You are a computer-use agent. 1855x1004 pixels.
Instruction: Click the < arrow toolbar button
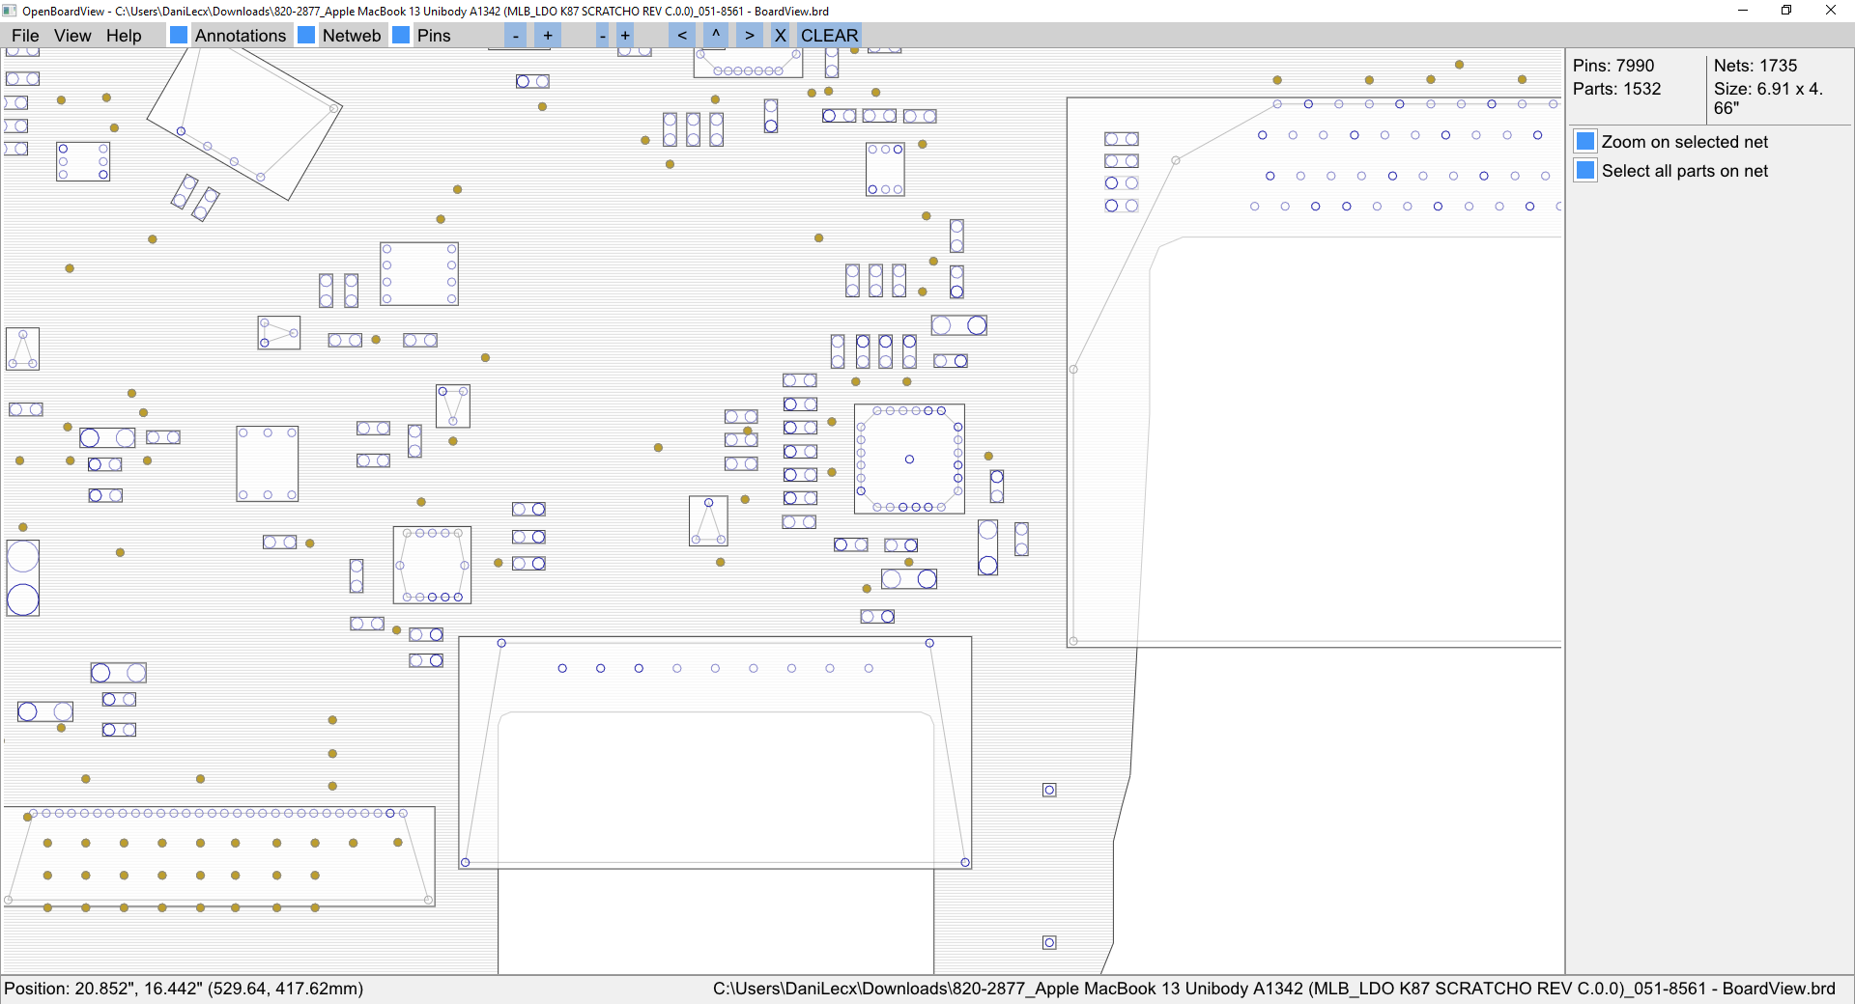pyautogui.click(x=682, y=36)
